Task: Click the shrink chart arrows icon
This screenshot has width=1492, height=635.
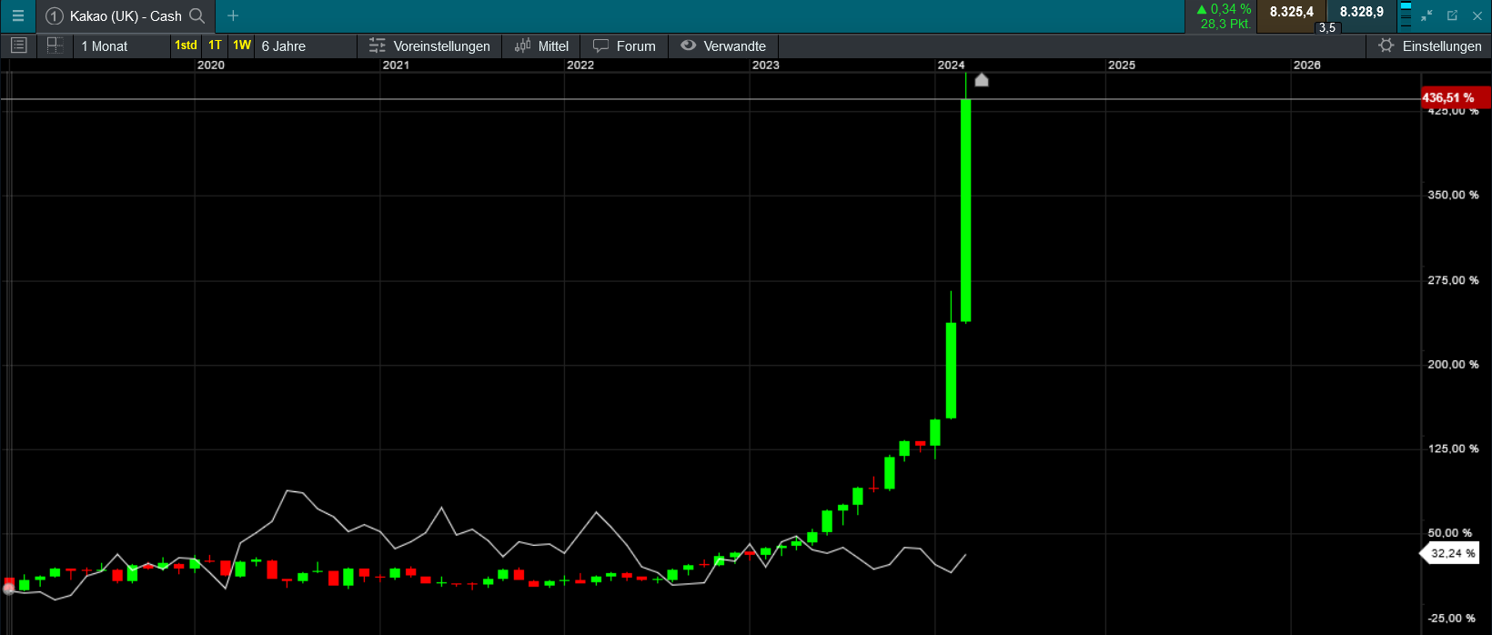Action: tap(1426, 15)
